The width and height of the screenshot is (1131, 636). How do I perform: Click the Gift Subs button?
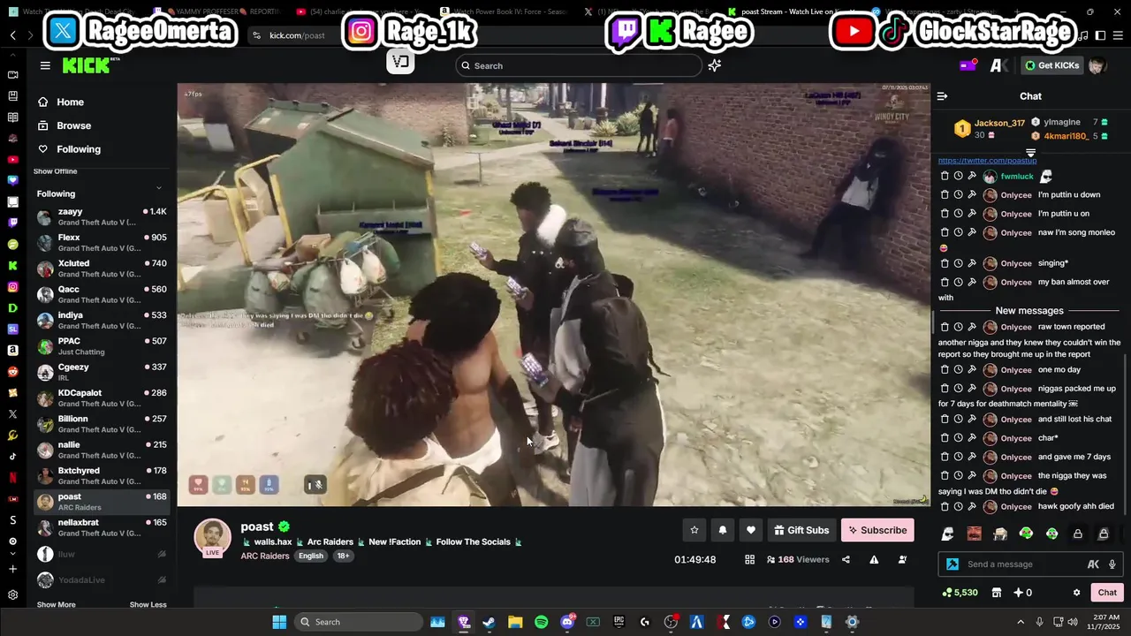click(x=801, y=530)
